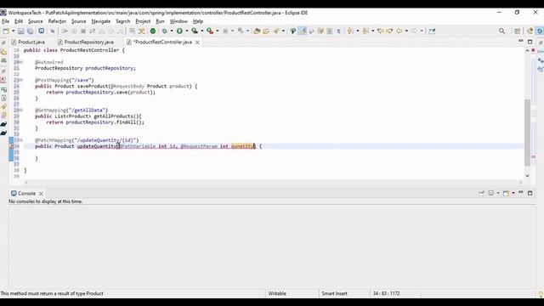
Task: Click the Run External Tools icon
Action: click(x=210, y=31)
